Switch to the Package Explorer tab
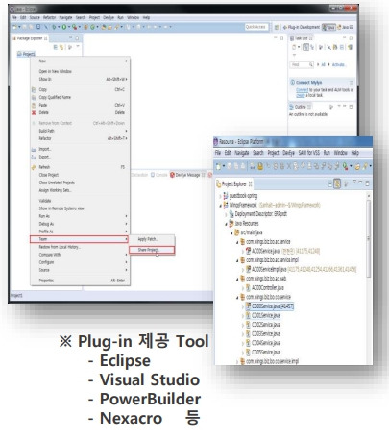The width and height of the screenshot is (389, 440). click(x=30, y=38)
